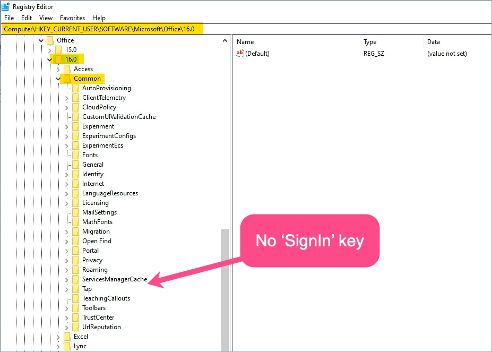Click the 15.0 folder icon

pos(58,50)
